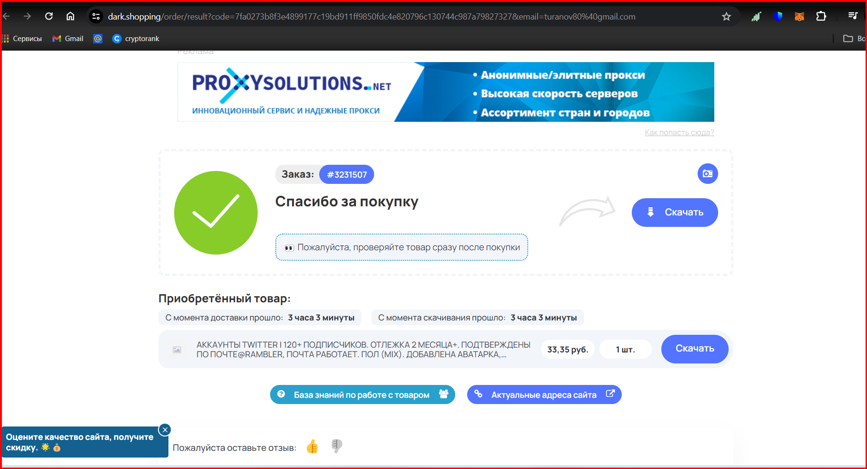This screenshot has height=469, width=867.
Task: View site information for dark.shopping
Action: pyautogui.click(x=96, y=17)
